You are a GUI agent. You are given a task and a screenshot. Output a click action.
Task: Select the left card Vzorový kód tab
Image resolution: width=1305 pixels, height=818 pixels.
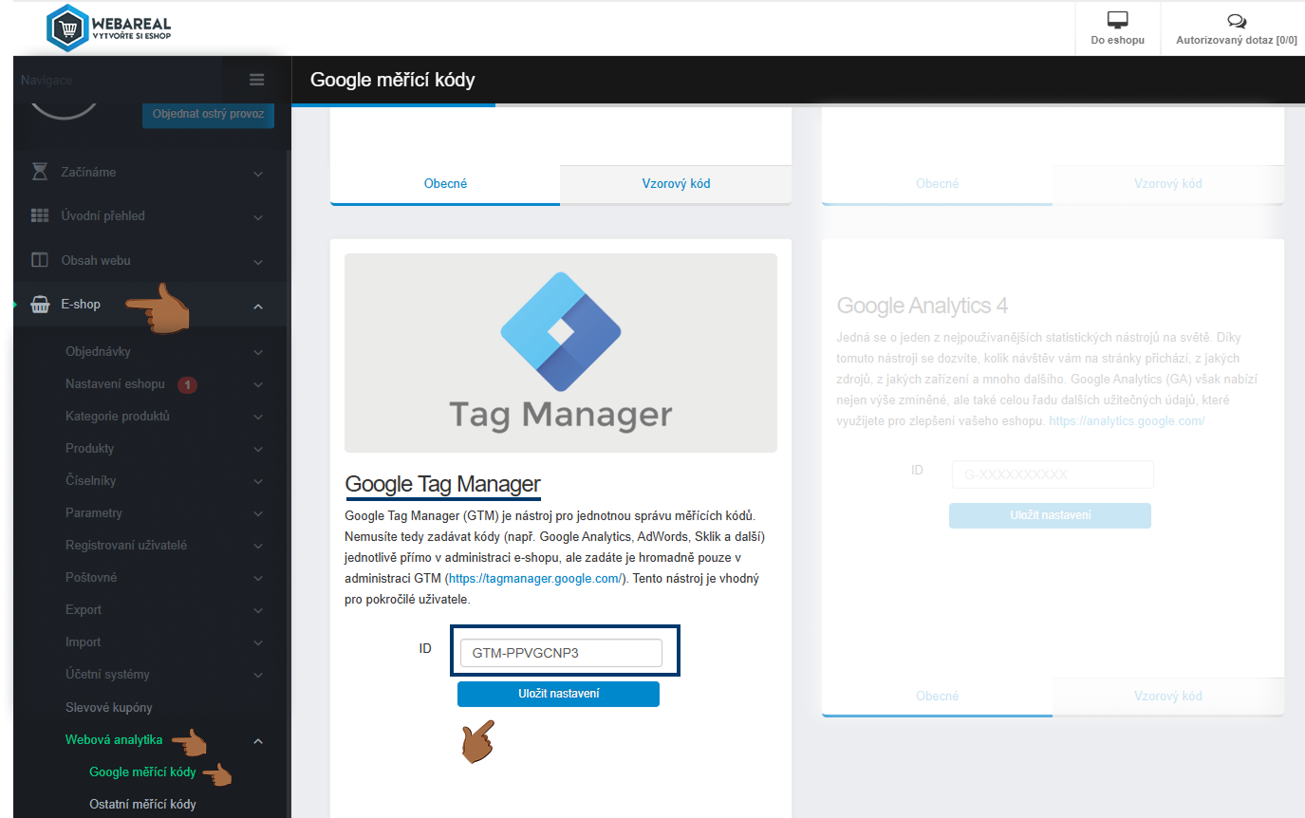(676, 184)
